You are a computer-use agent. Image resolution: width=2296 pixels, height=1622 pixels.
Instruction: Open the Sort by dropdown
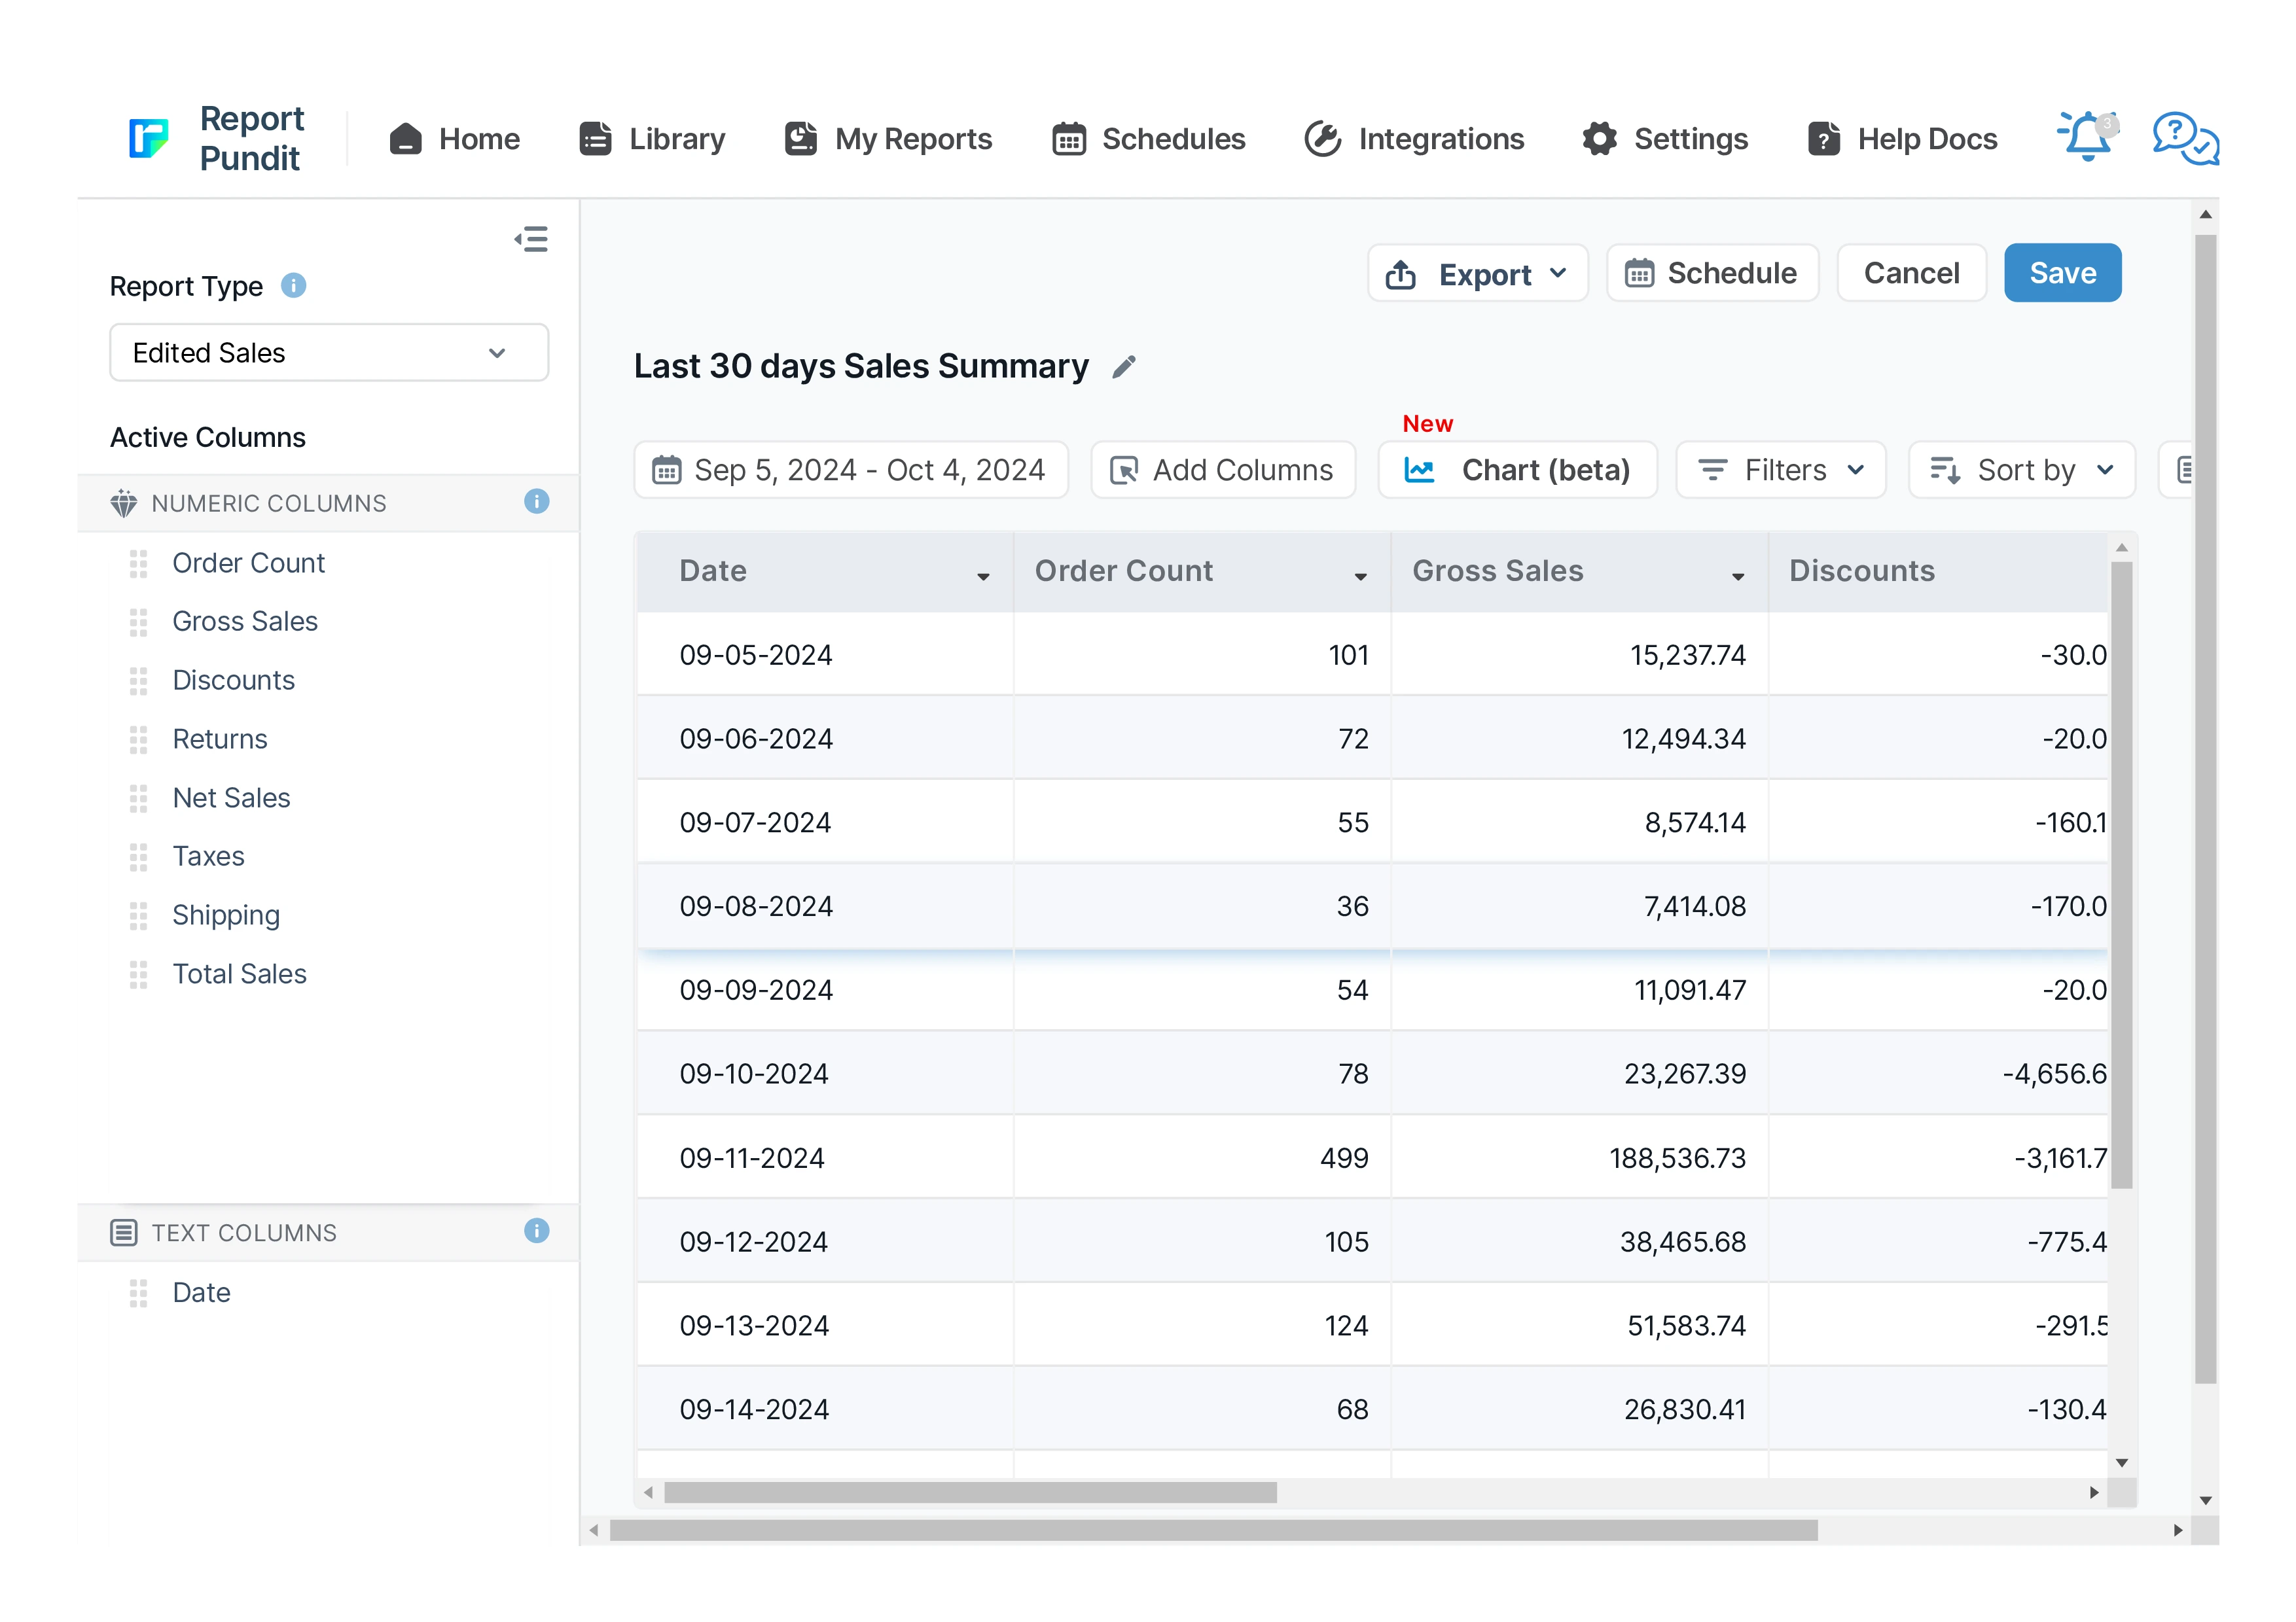[2021, 470]
